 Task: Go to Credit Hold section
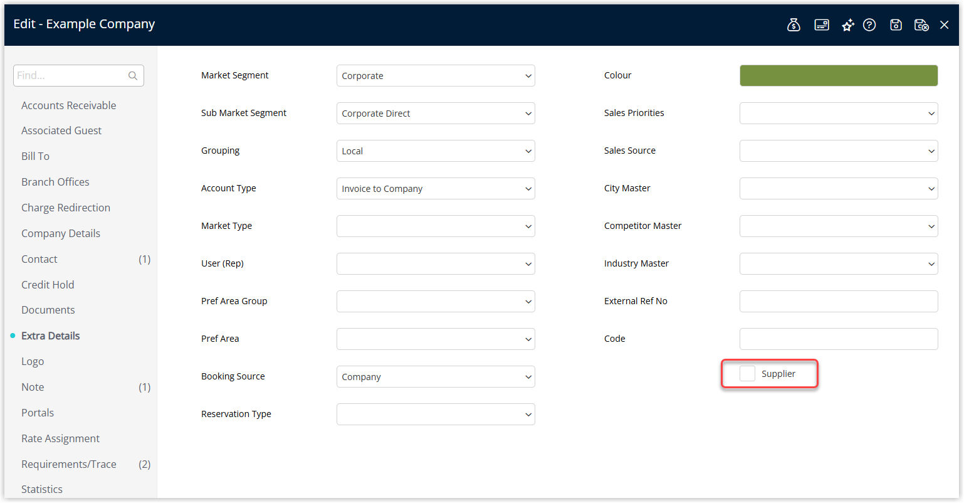click(48, 285)
